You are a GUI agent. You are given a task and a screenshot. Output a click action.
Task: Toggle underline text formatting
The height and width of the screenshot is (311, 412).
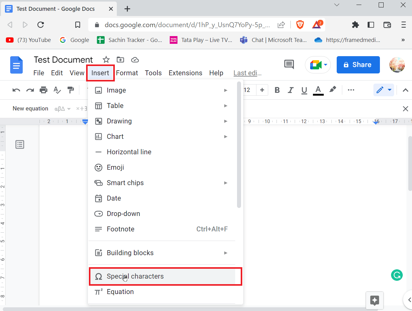coord(304,90)
